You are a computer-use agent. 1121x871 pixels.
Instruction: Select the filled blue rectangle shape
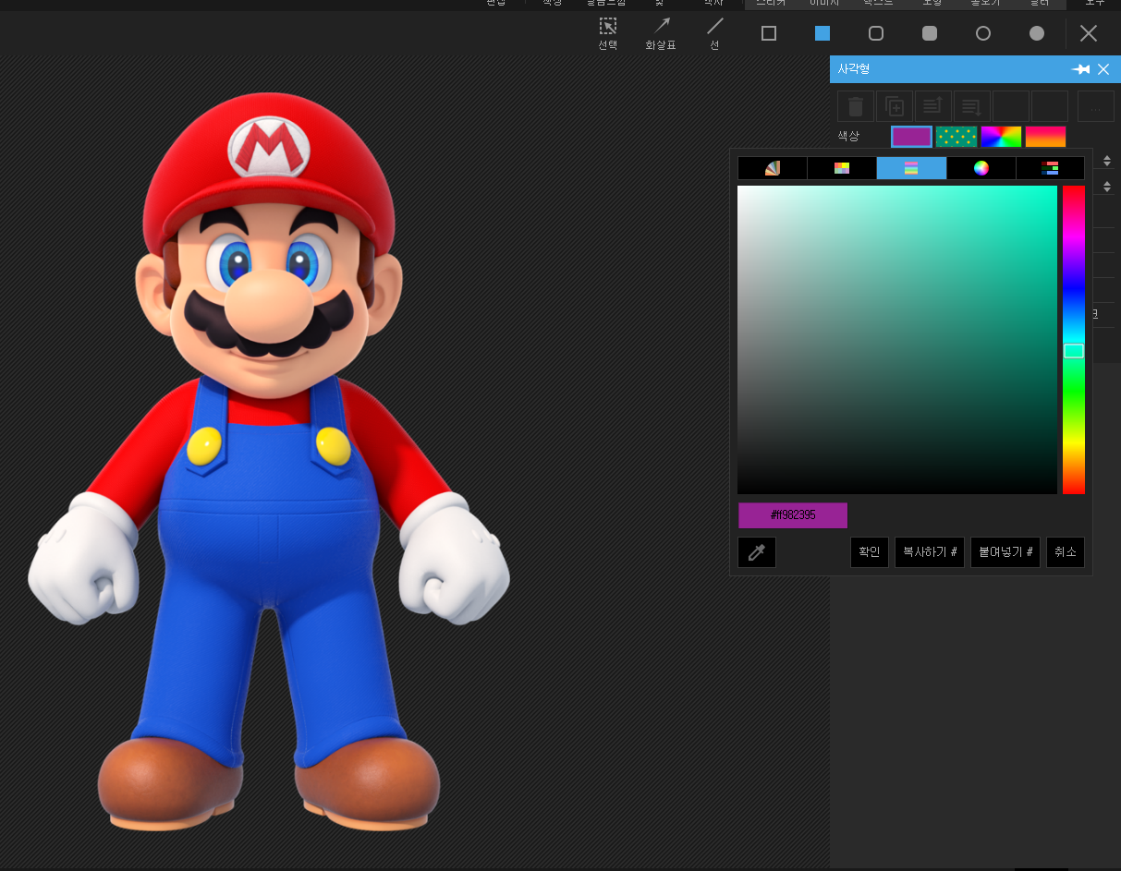(822, 33)
